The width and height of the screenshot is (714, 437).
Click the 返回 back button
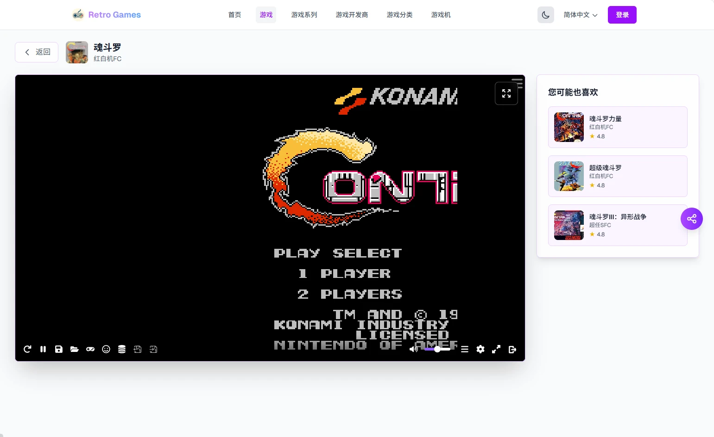tap(37, 52)
